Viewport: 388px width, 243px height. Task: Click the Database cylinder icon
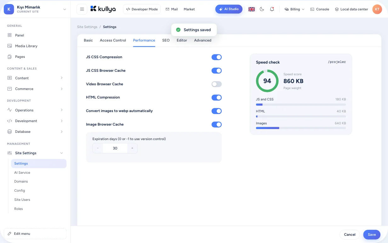pyautogui.click(x=9, y=132)
